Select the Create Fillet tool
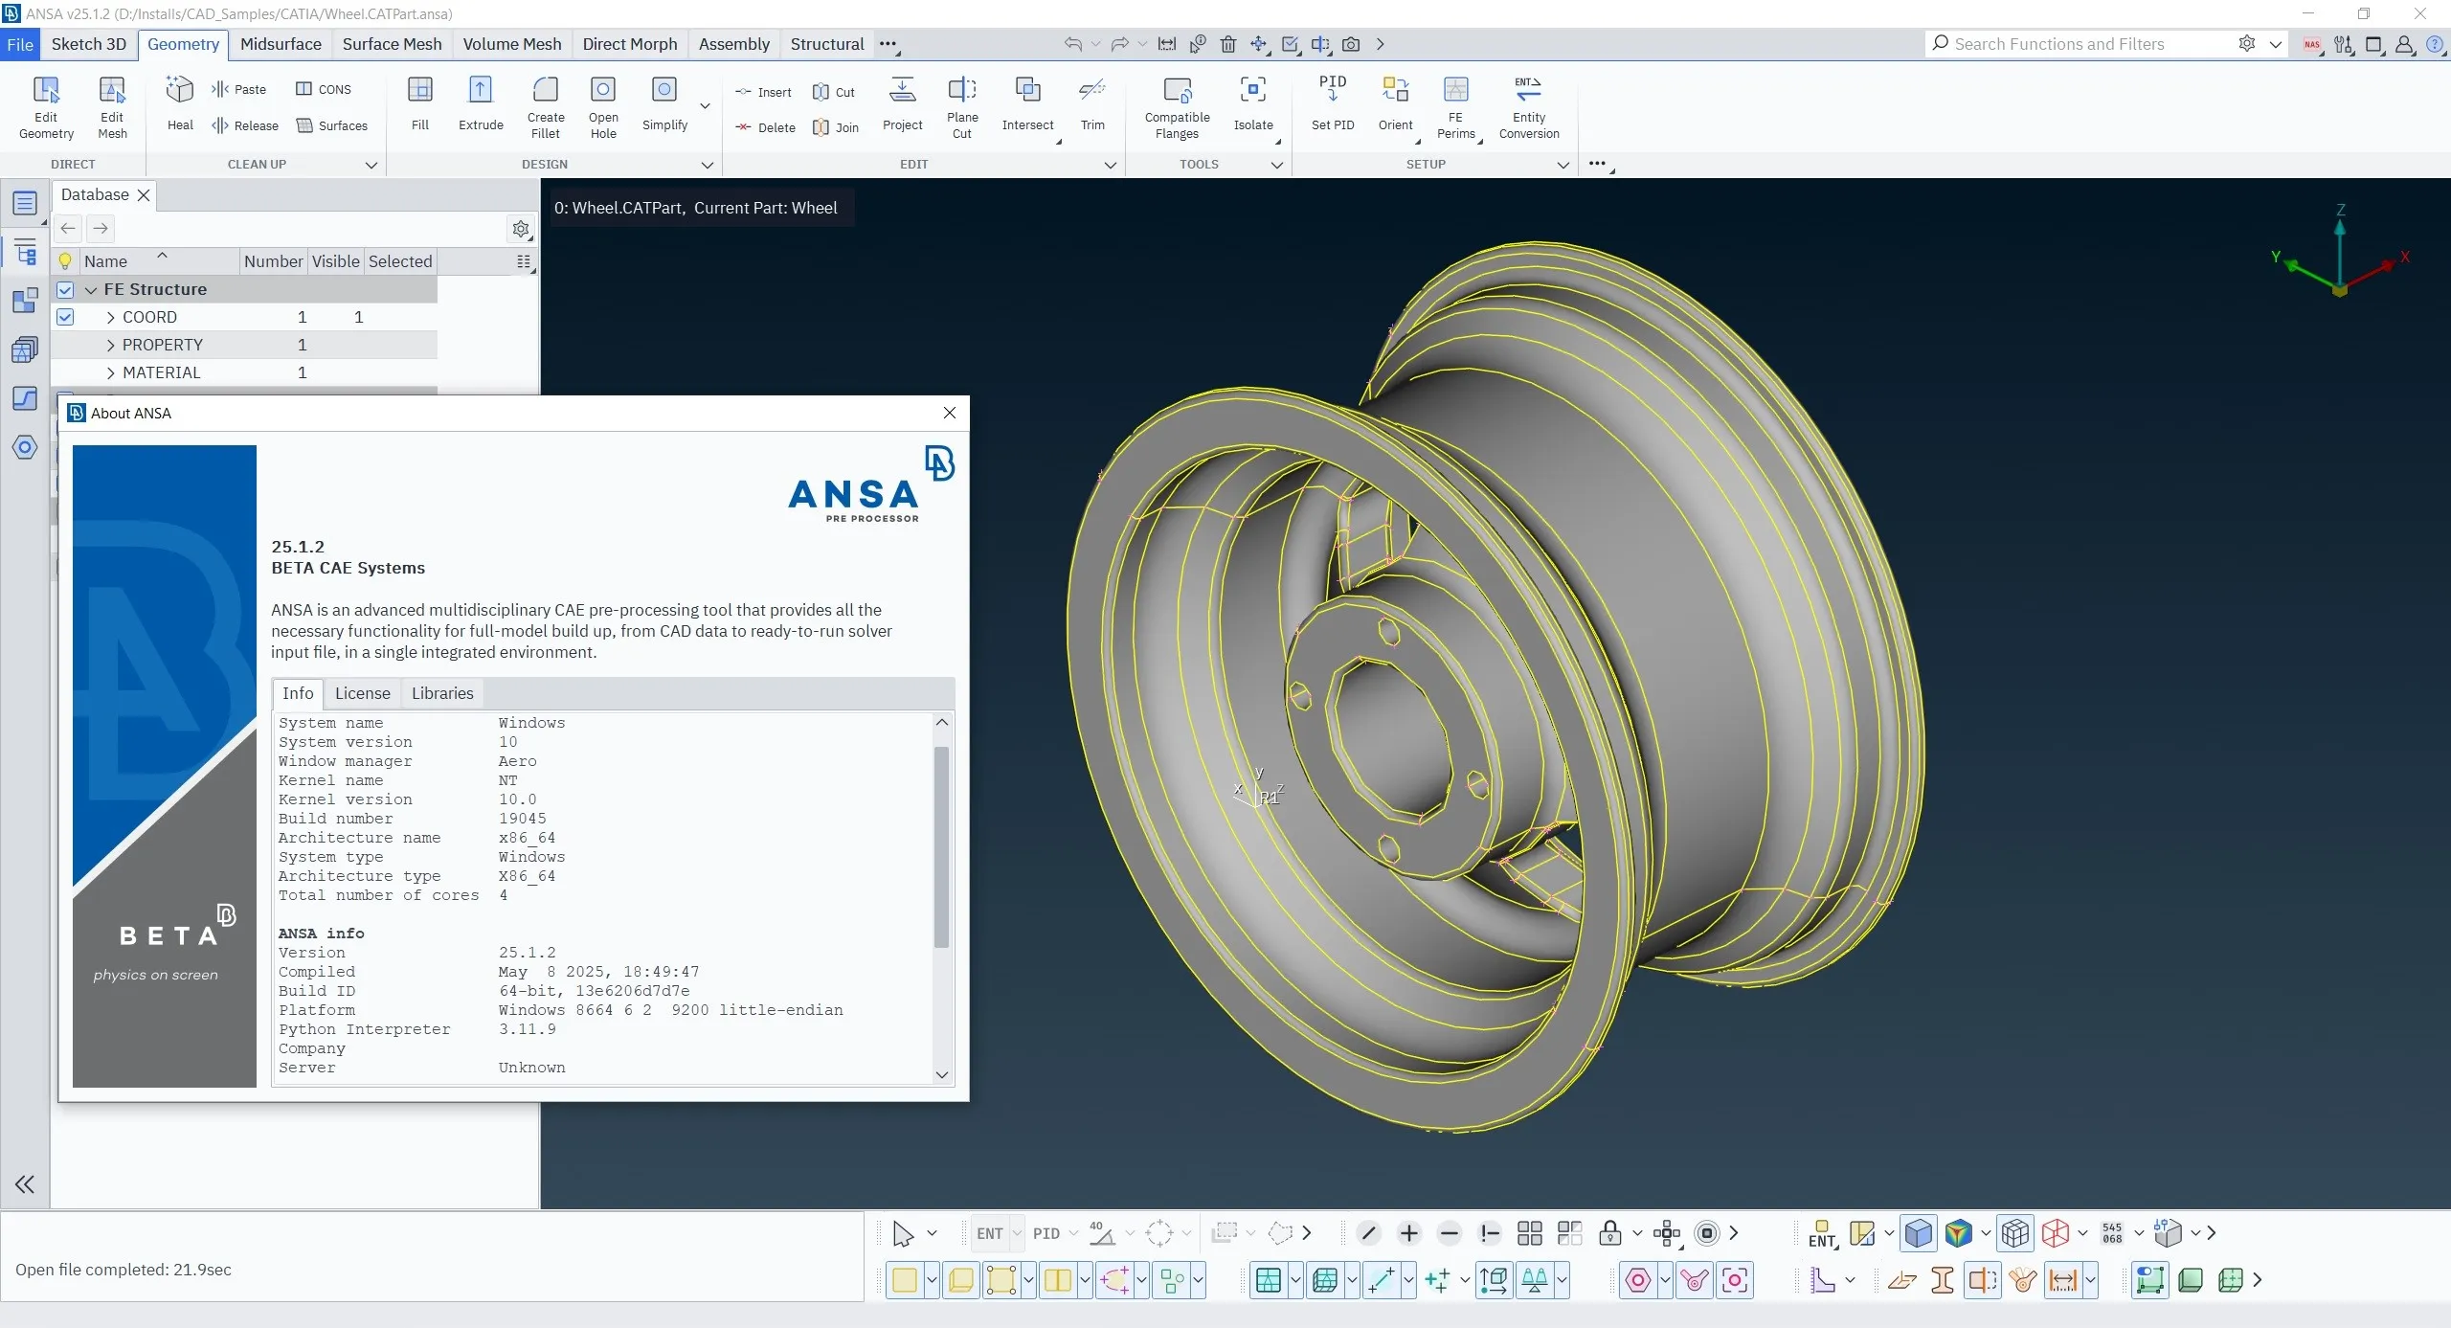Image resolution: width=2451 pixels, height=1328 pixels. 546,107
